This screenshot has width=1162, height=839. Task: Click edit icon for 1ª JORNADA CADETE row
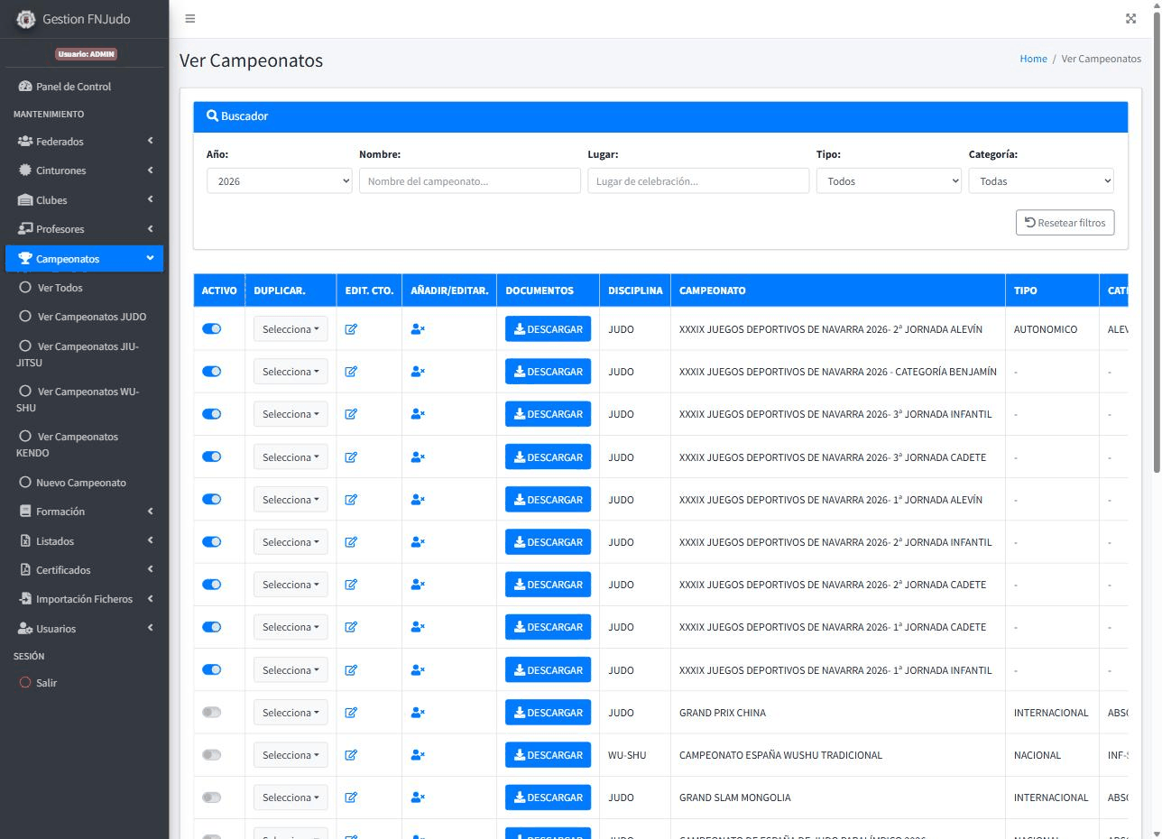tap(351, 627)
